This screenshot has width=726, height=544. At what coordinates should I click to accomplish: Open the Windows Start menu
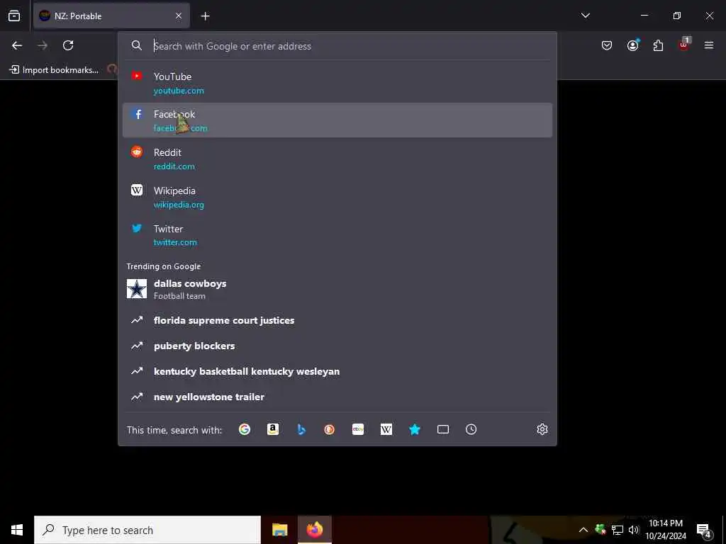click(x=17, y=530)
